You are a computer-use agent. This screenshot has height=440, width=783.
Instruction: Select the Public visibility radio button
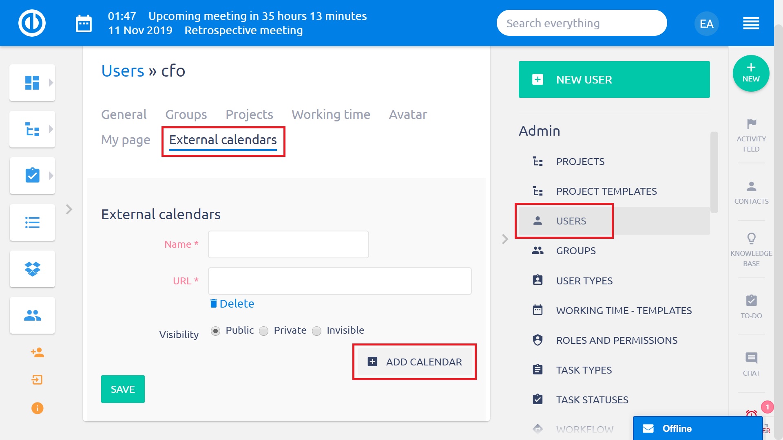[216, 331]
